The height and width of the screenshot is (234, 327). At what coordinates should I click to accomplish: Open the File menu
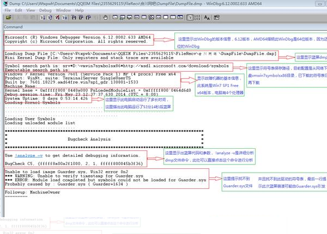tap(8, 10)
